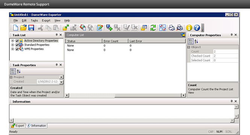250x135 pixels.
Task: Click the blue Help question mark icon
Action: click(197, 28)
